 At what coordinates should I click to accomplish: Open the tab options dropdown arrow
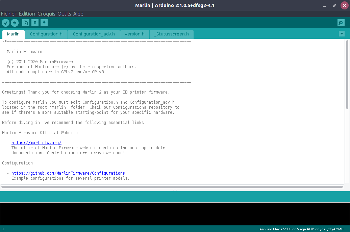342,34
